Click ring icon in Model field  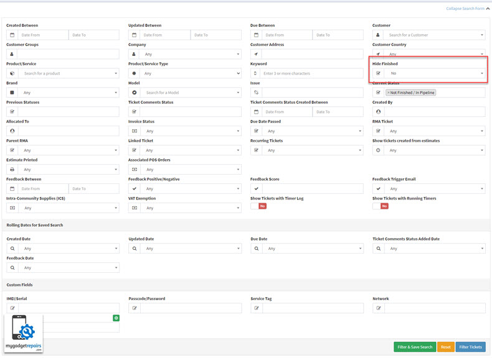pos(134,93)
